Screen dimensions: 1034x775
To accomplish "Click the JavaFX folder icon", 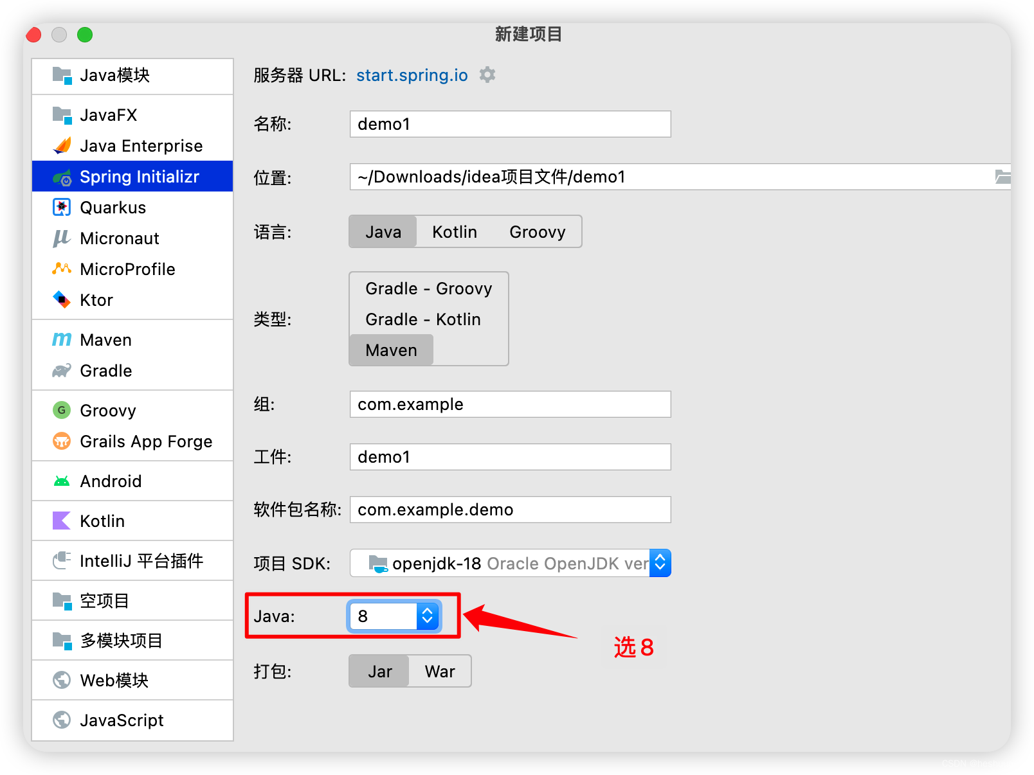I will (x=62, y=115).
